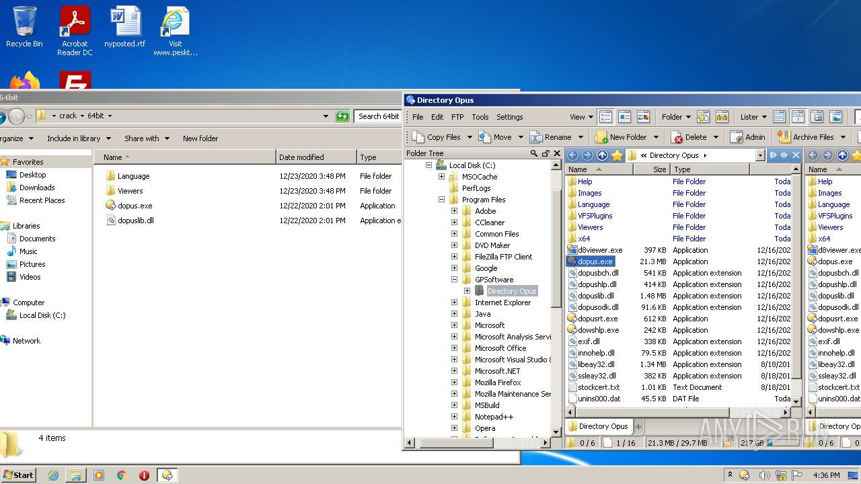Click Explorer's refresh button beside address bar
Viewport: 861px width, 484px height.
point(342,116)
